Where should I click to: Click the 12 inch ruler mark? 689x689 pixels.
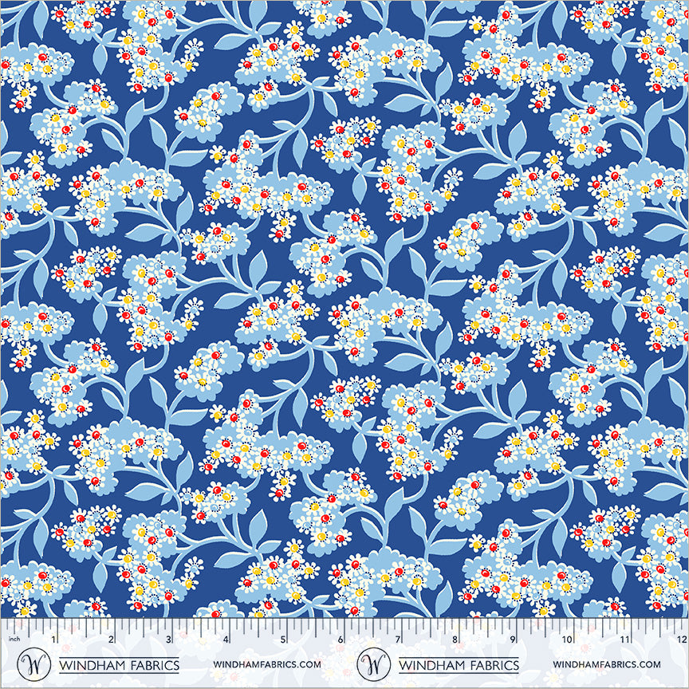683,639
